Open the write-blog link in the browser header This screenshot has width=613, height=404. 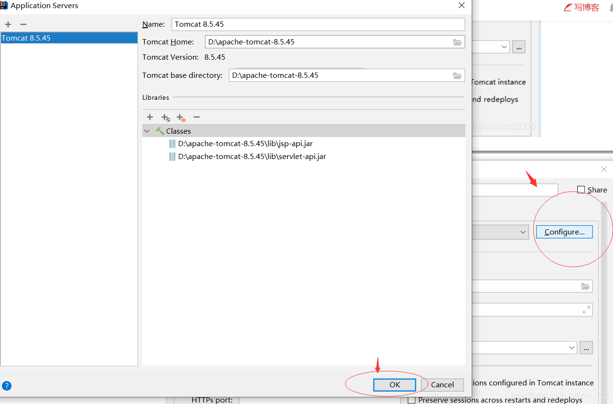coord(581,7)
